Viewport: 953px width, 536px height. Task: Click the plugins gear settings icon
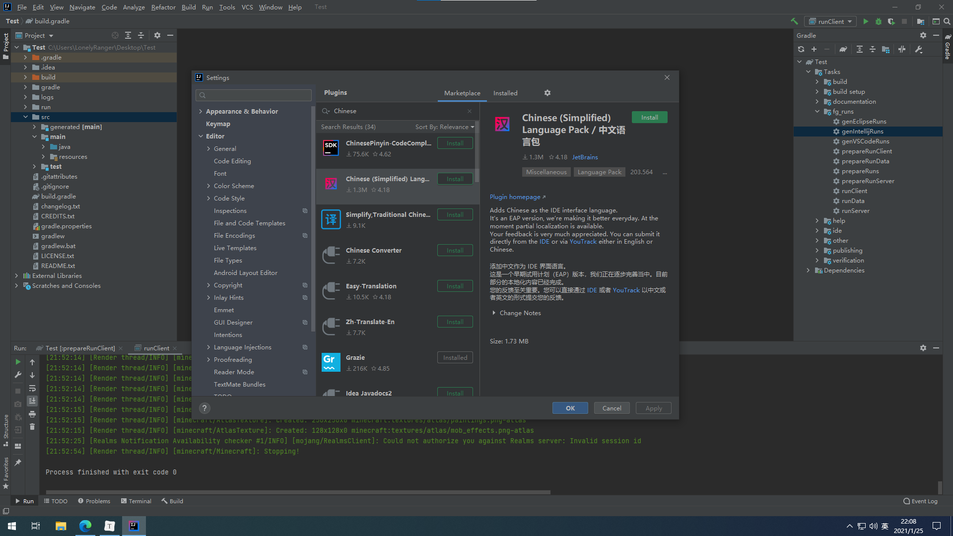pyautogui.click(x=547, y=93)
